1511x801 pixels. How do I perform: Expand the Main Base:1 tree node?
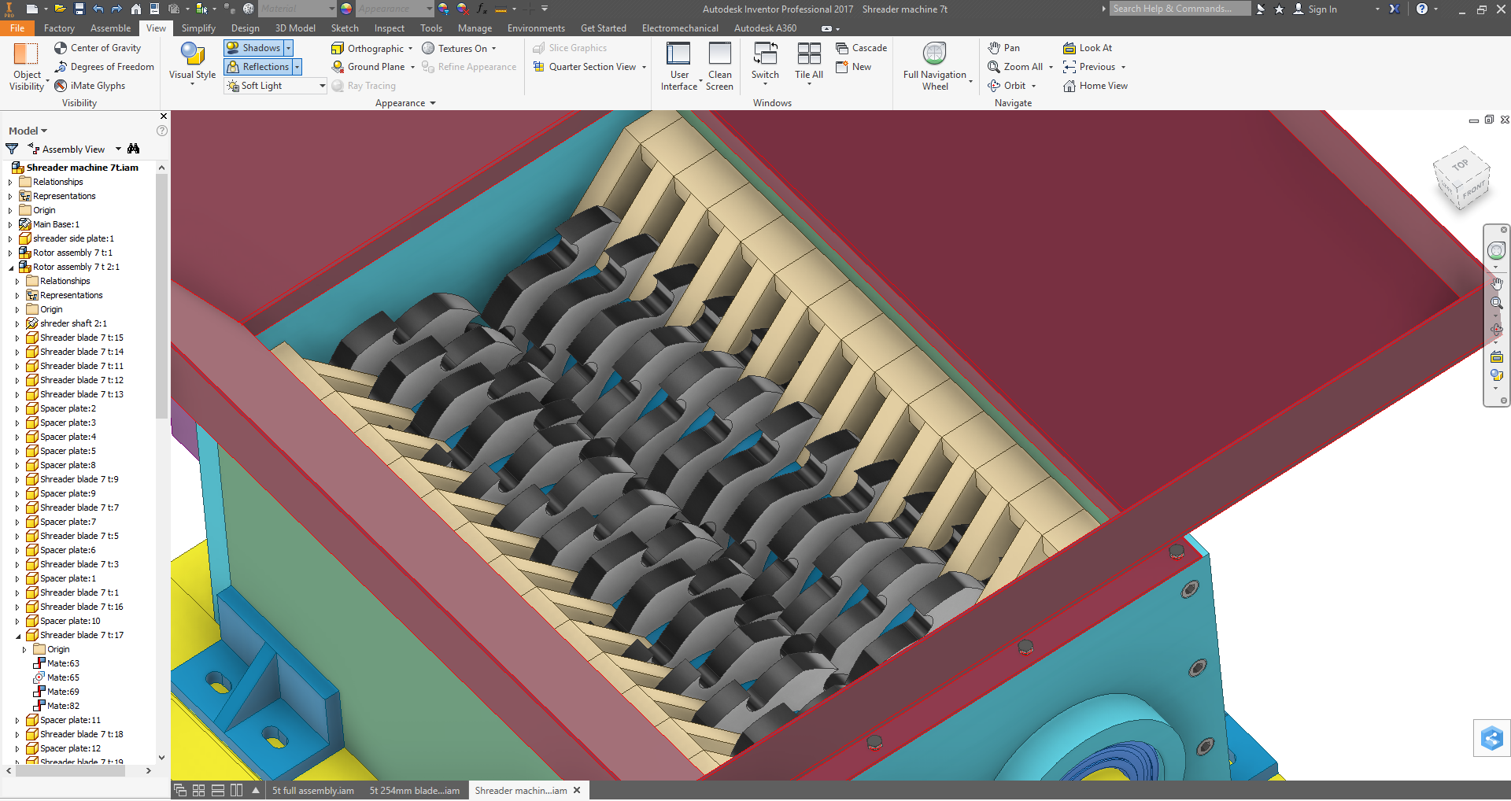[x=10, y=225]
